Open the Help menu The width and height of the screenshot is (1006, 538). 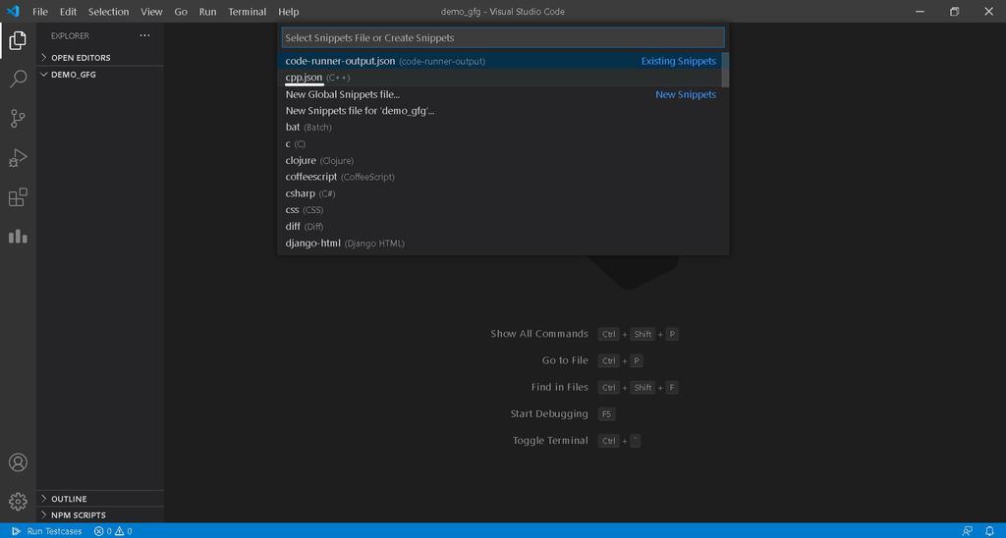[288, 12]
